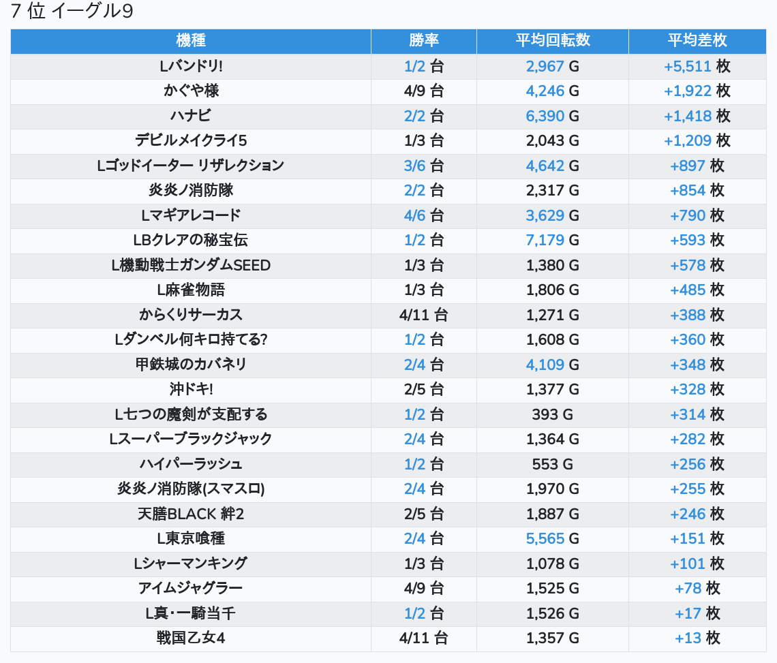
Task: Click 4/6 台 win rate for Lマギアレコード
Action: click(x=424, y=215)
